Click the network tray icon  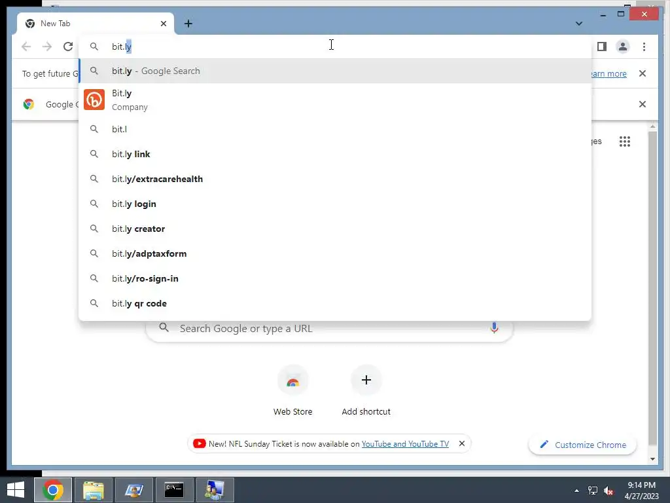[593, 491]
